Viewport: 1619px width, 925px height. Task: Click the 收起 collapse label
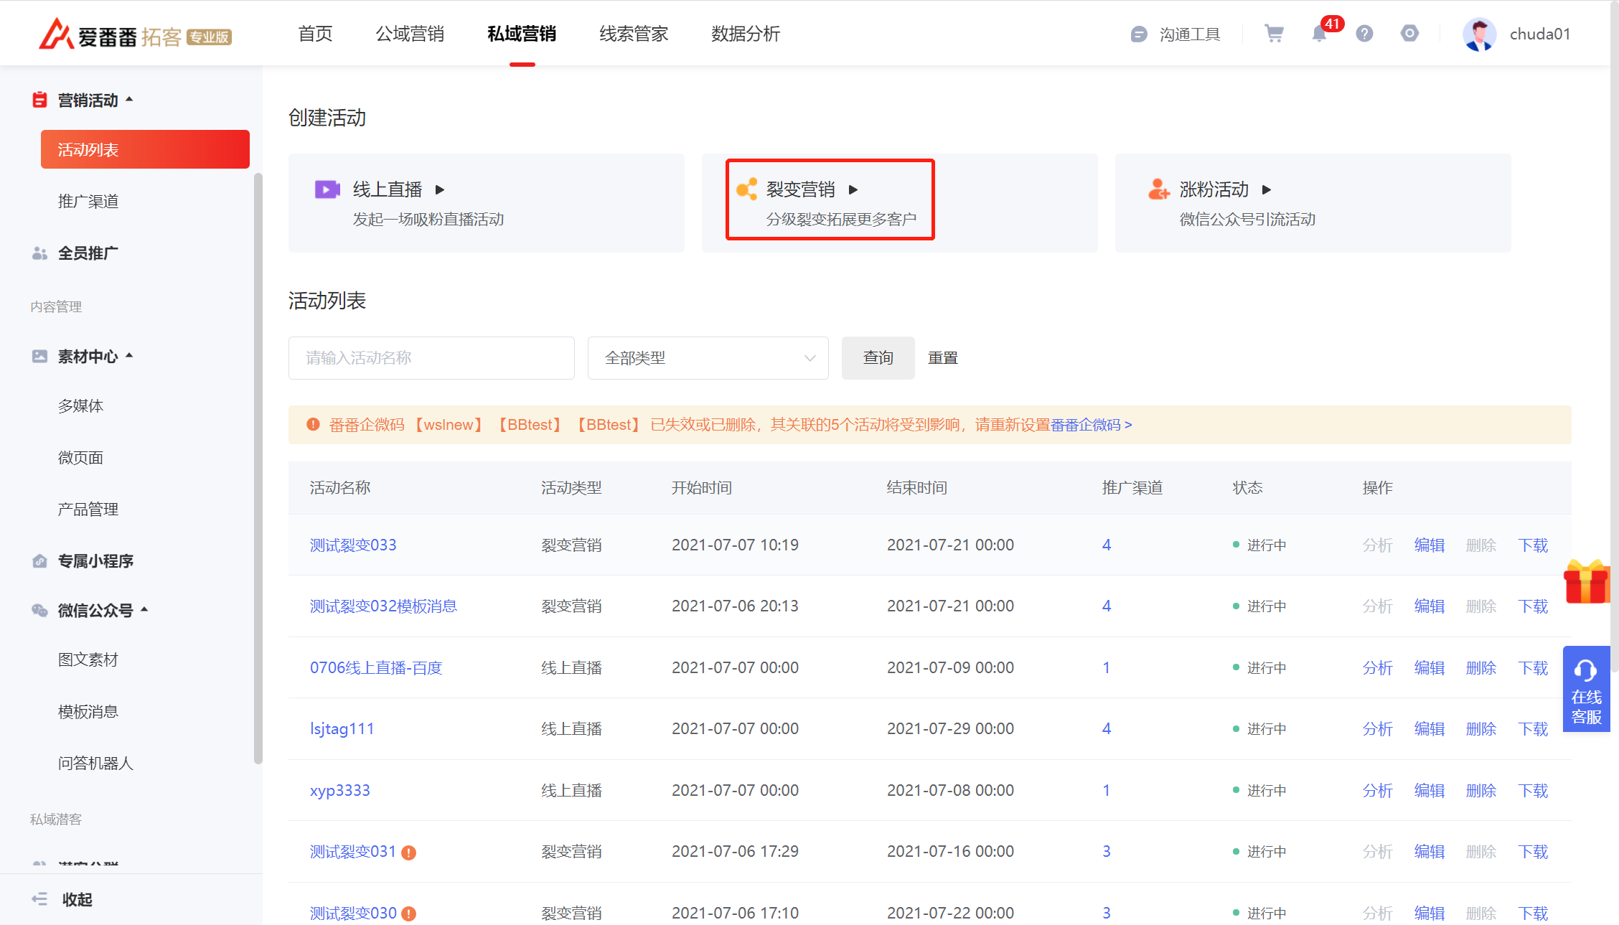pos(78,900)
